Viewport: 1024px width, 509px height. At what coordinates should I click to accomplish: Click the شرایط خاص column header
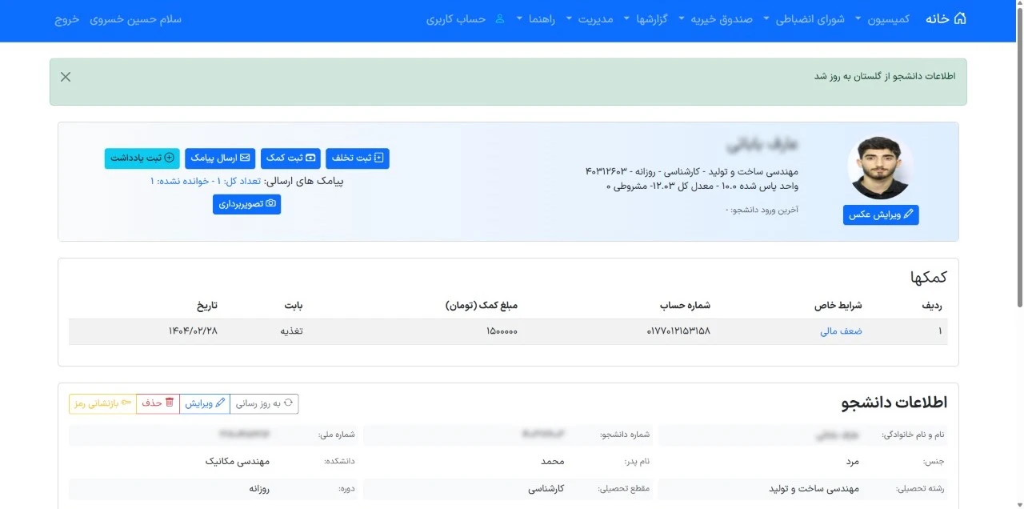(x=838, y=306)
